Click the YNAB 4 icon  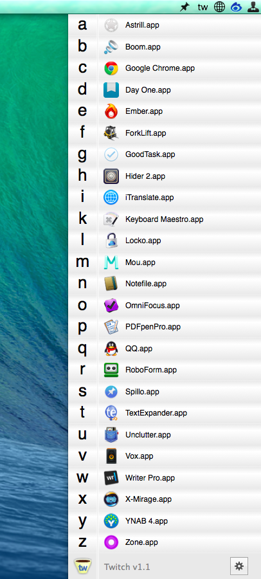click(x=111, y=520)
